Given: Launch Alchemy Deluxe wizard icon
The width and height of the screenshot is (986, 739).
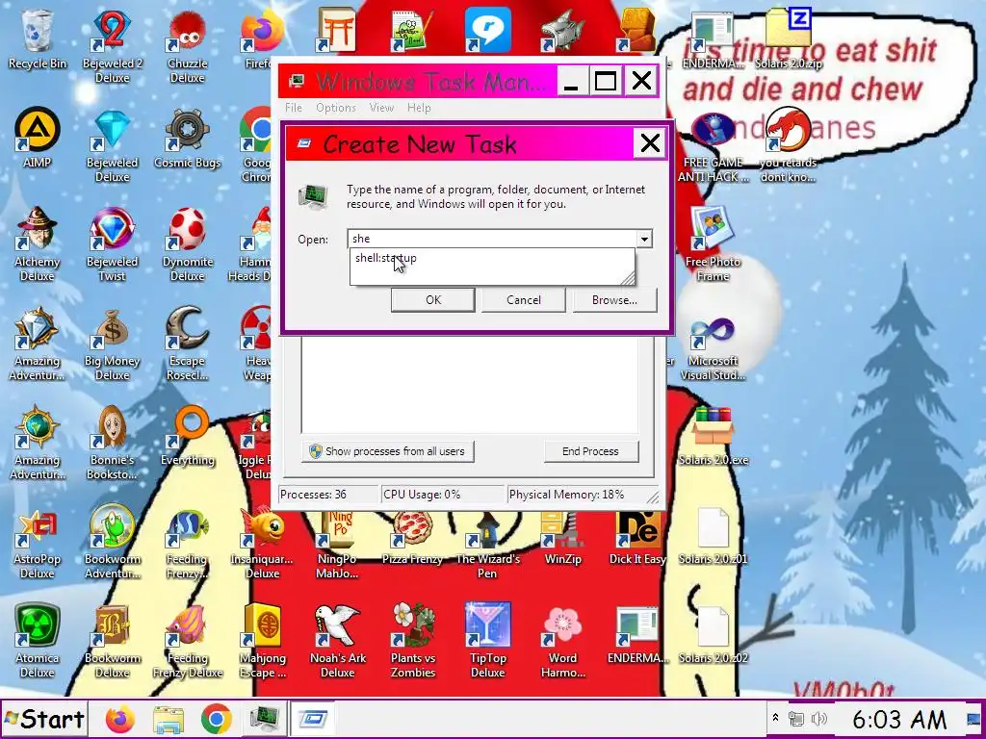Looking at the screenshot, I should coord(38,243).
